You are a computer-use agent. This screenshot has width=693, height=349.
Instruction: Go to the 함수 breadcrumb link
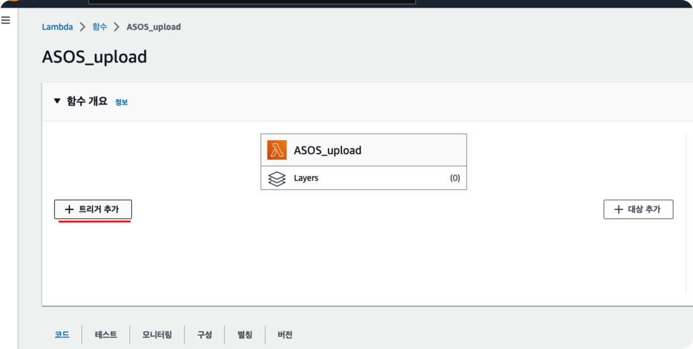100,27
